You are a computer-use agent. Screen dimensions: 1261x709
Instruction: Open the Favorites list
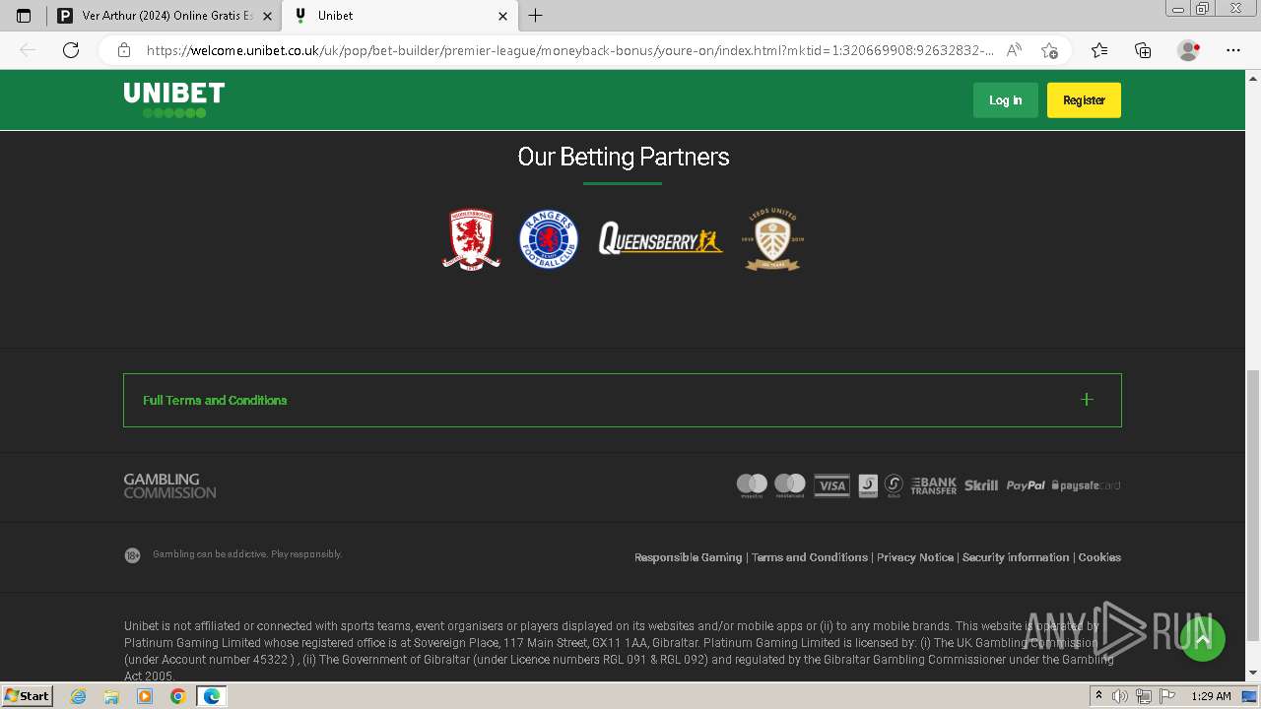click(1099, 50)
